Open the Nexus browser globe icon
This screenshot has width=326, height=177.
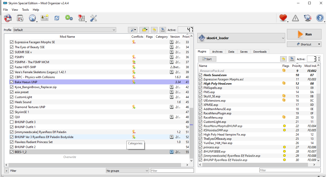32,18
